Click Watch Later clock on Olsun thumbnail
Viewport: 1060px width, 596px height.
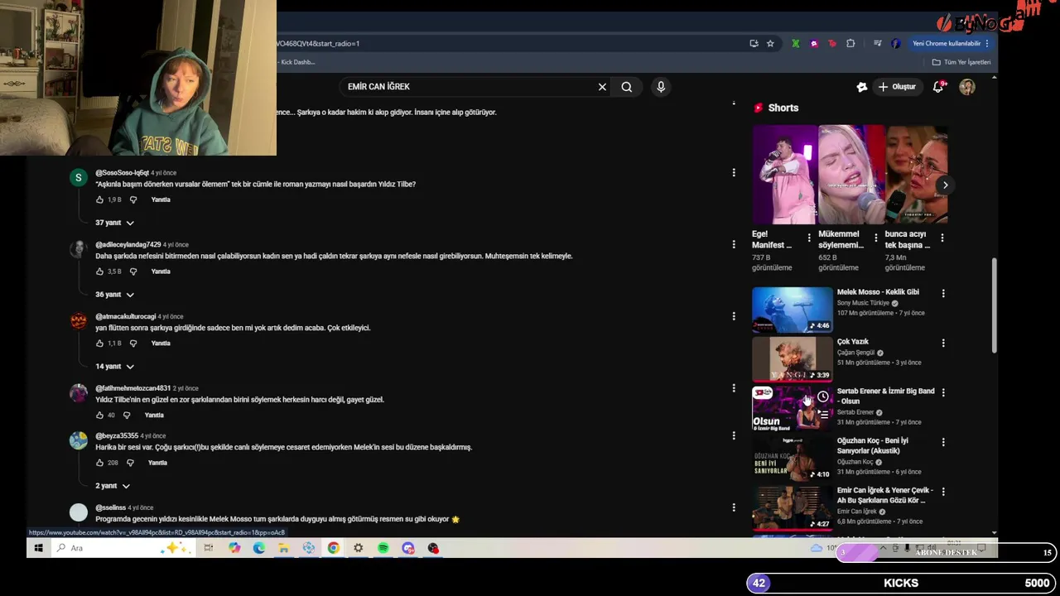pyautogui.click(x=822, y=397)
